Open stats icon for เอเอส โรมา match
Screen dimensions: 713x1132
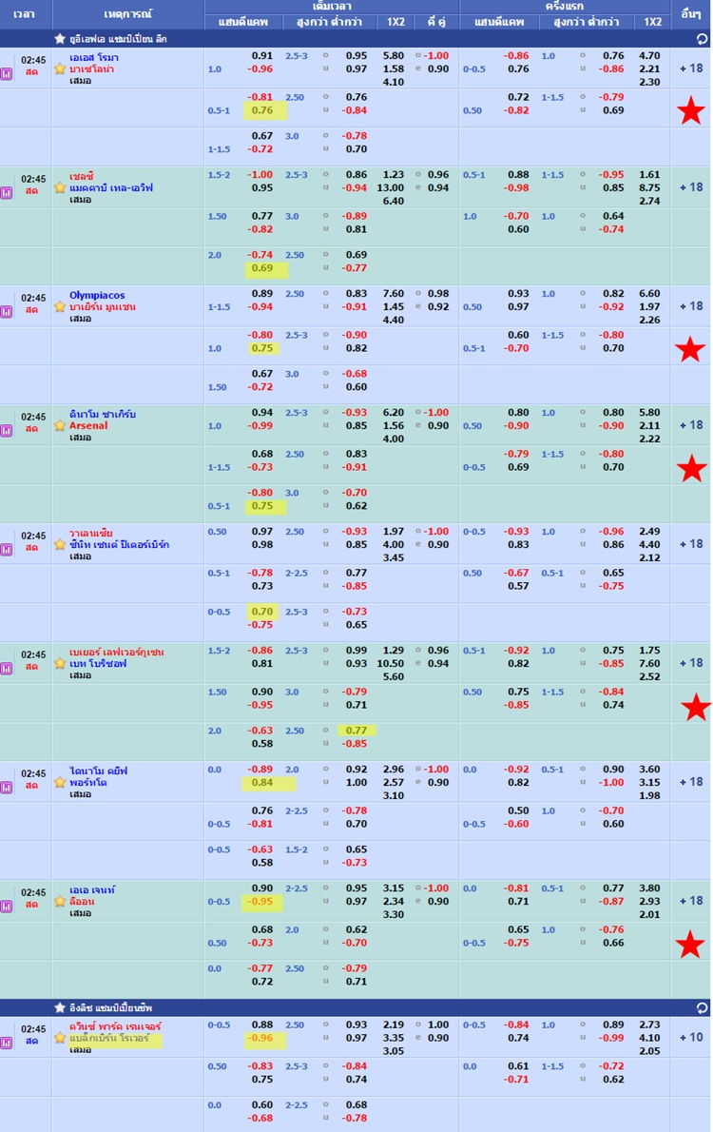[7, 74]
